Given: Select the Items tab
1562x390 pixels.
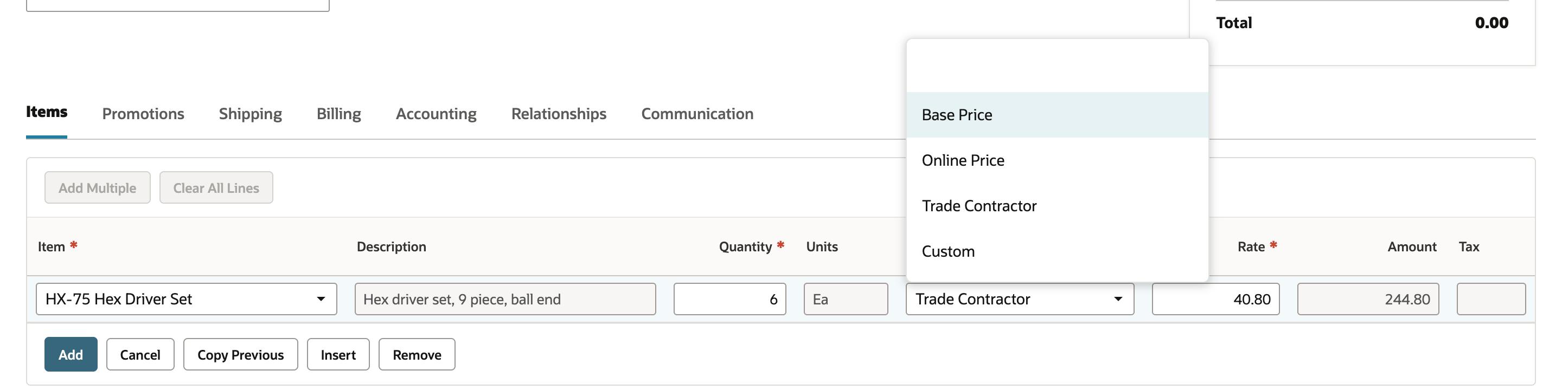Looking at the screenshot, I should [x=47, y=112].
